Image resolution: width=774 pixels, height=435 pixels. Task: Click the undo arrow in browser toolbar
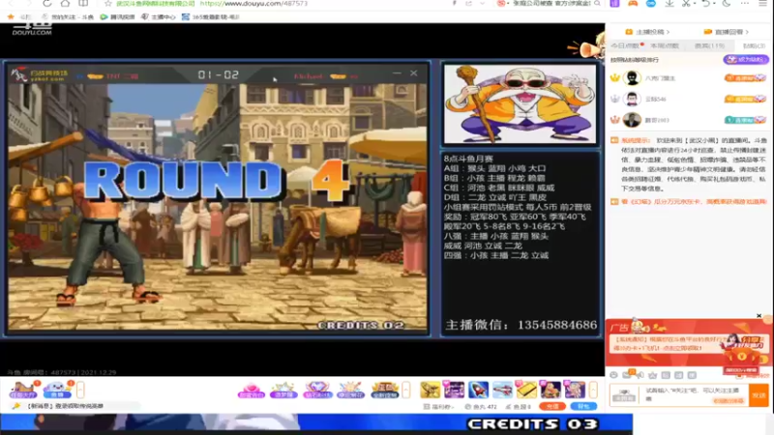click(x=706, y=4)
